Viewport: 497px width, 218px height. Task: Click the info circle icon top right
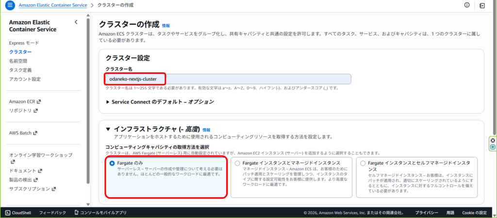coord(467,5)
